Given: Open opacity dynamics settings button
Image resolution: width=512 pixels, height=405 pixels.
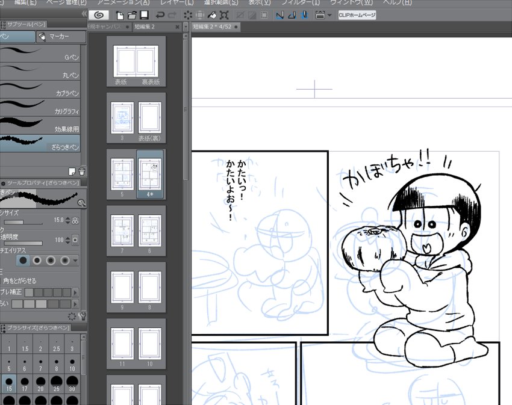Looking at the screenshot, I should click(75, 240).
